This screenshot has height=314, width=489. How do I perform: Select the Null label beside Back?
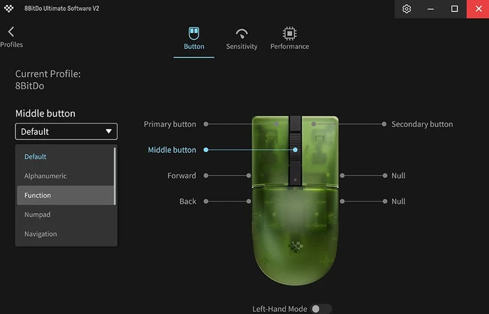(398, 202)
